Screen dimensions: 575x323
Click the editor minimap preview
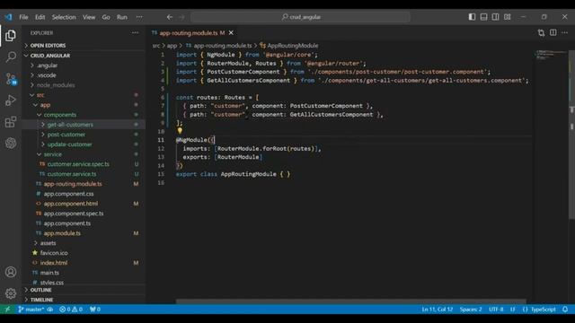(550, 55)
